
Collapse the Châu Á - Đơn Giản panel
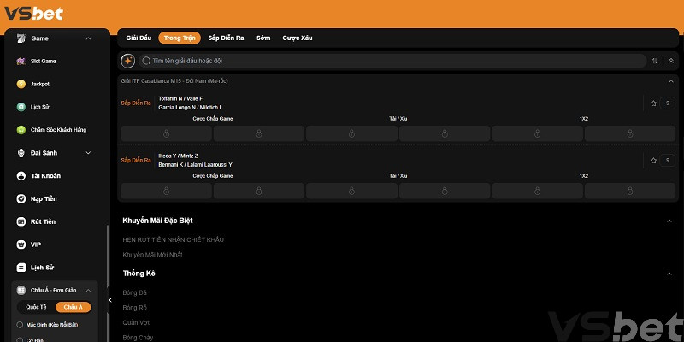tap(88, 291)
